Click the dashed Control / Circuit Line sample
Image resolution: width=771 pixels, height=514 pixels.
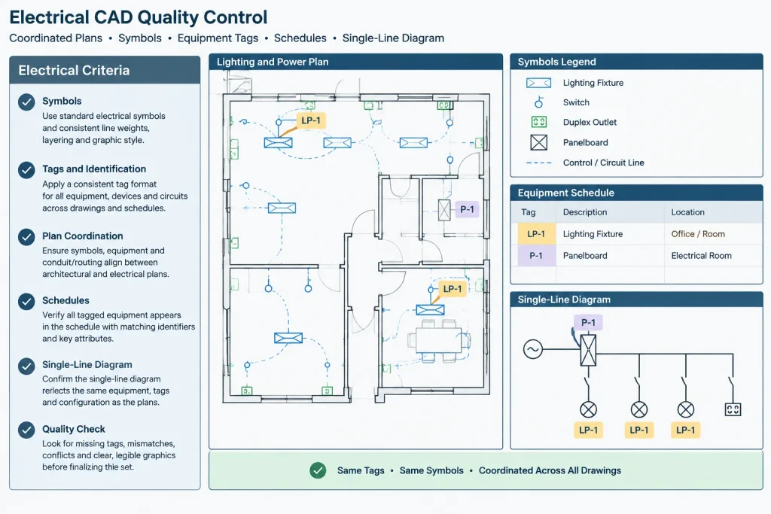tap(538, 163)
